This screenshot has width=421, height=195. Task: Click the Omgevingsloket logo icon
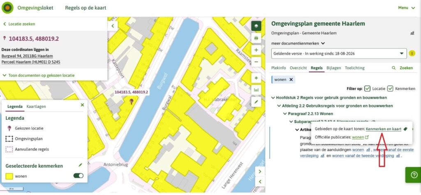(7, 7)
